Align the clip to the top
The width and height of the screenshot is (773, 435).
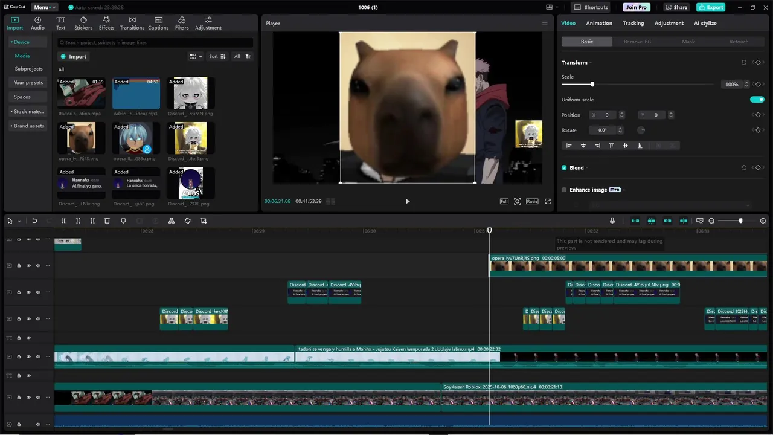pyautogui.click(x=611, y=146)
